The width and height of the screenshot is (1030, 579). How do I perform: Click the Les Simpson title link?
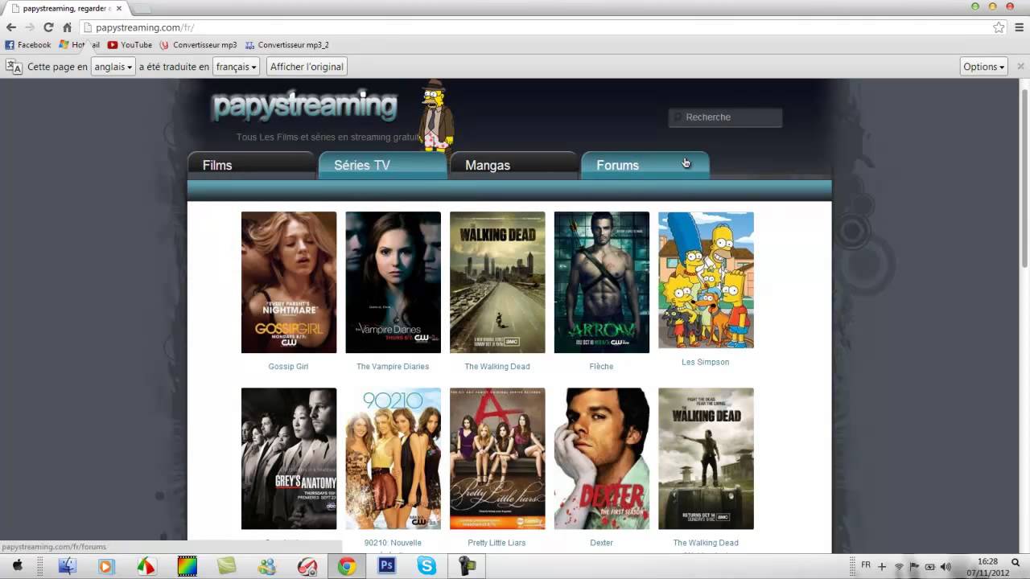coord(705,362)
